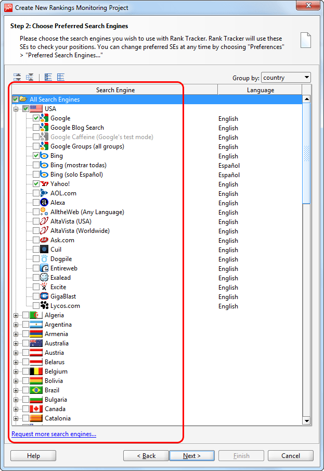The image size is (324, 471).
Task: Click the Google Groups icon
Action: click(x=44, y=146)
